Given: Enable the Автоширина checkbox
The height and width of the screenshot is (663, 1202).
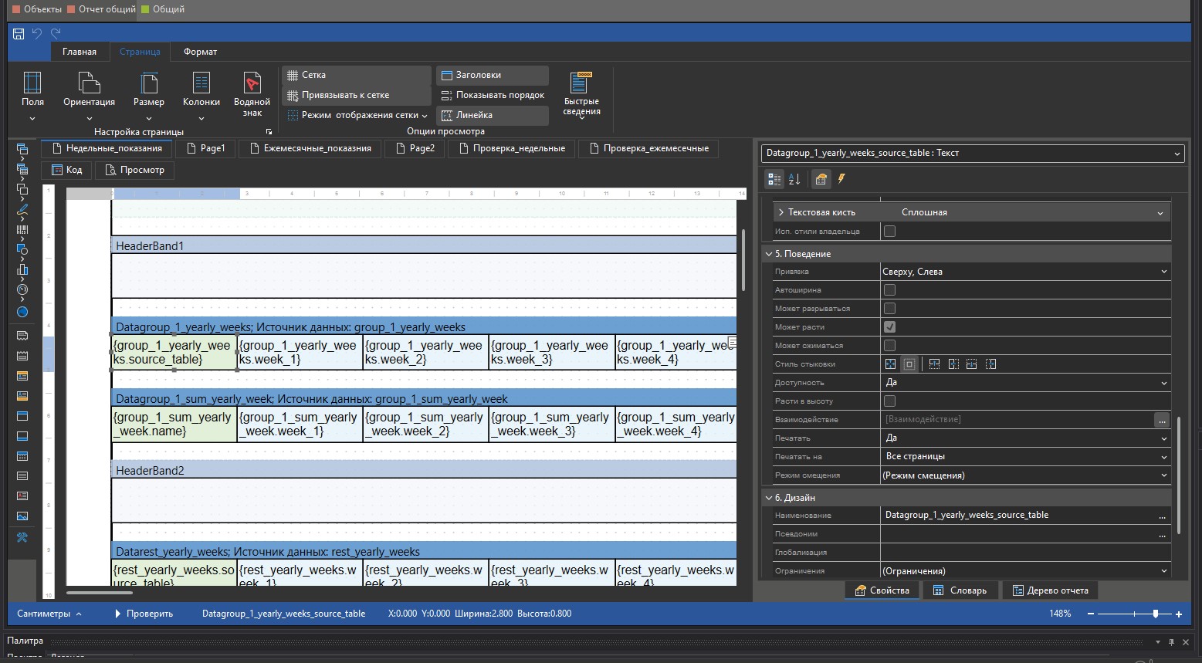Looking at the screenshot, I should (889, 290).
